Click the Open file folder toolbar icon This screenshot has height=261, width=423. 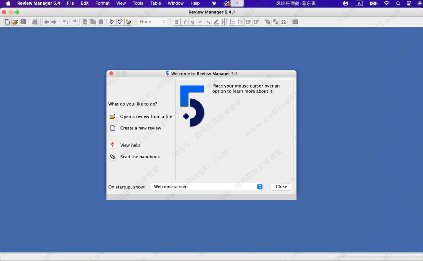15,22
